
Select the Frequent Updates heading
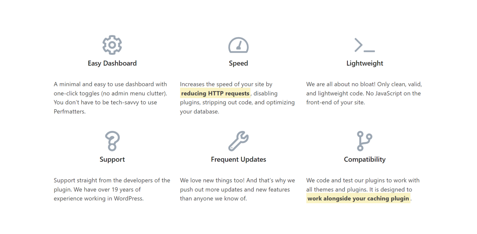click(238, 160)
